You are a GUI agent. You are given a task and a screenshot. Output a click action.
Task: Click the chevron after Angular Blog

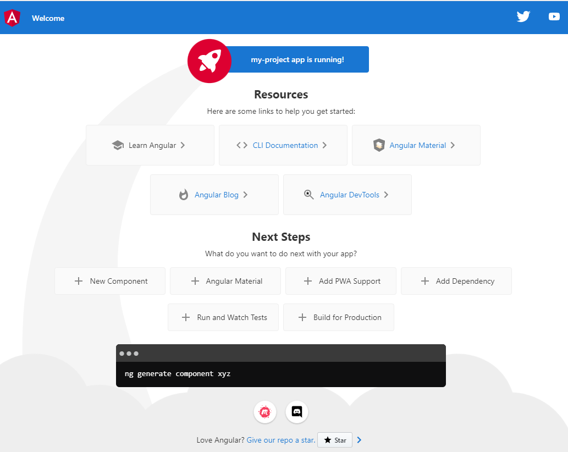pos(245,195)
